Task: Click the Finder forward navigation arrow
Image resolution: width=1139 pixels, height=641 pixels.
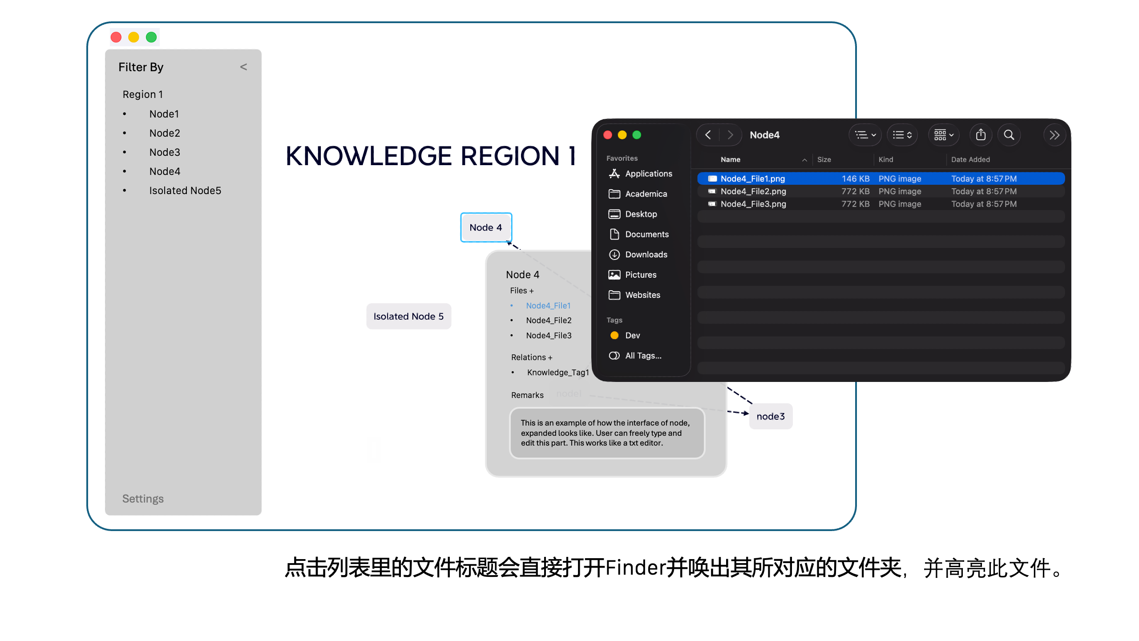Action: [x=730, y=135]
